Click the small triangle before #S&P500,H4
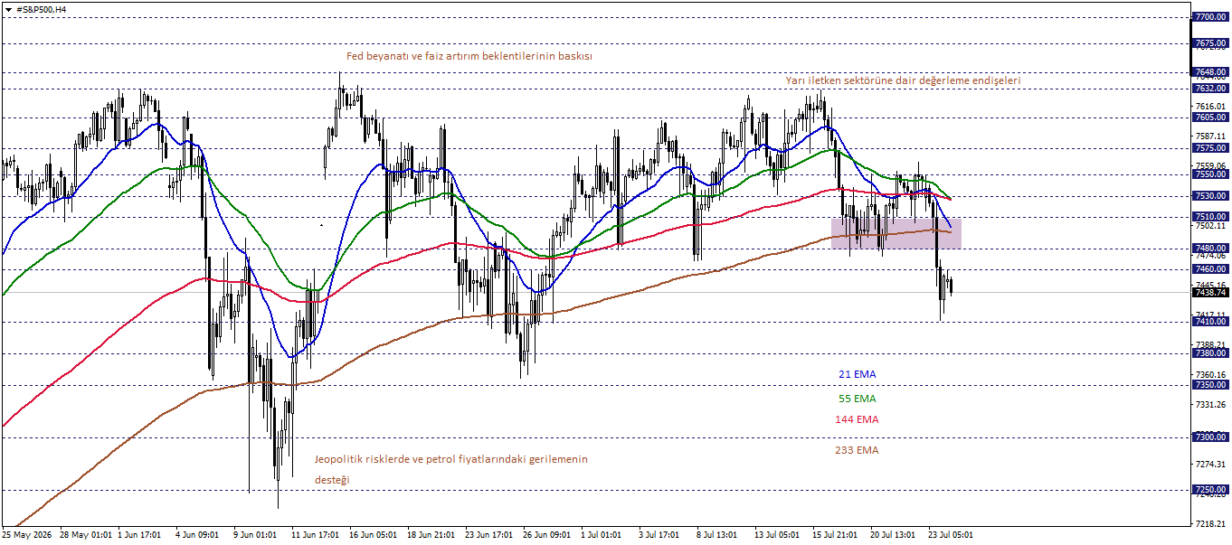The height and width of the screenshot is (545, 1232). click(8, 9)
